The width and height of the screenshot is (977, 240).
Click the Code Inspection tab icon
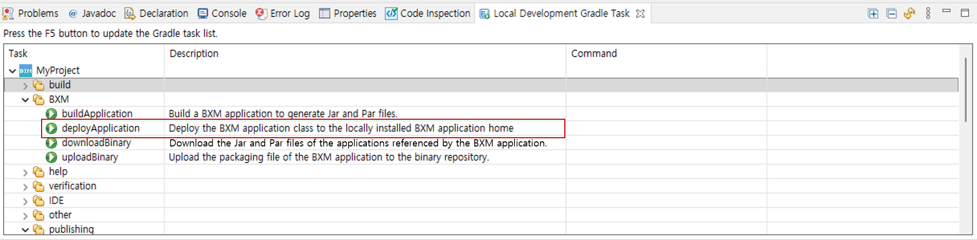pos(391,13)
